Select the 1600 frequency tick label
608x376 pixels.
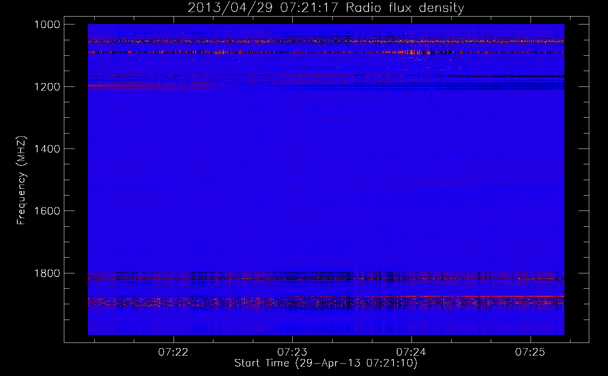47,211
